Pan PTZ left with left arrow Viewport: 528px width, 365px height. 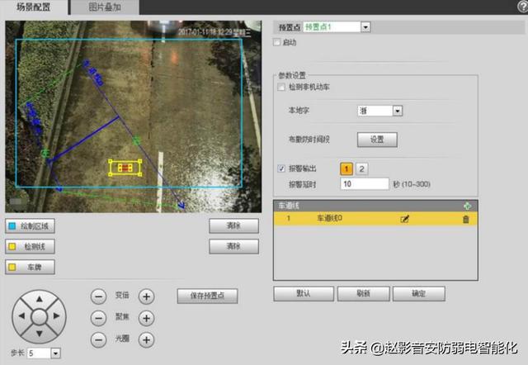pos(22,316)
